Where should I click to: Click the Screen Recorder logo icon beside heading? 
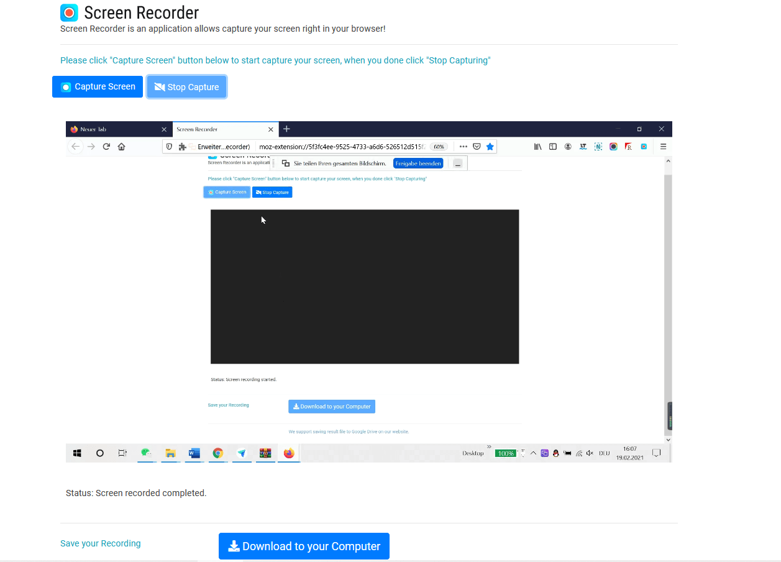(x=69, y=12)
